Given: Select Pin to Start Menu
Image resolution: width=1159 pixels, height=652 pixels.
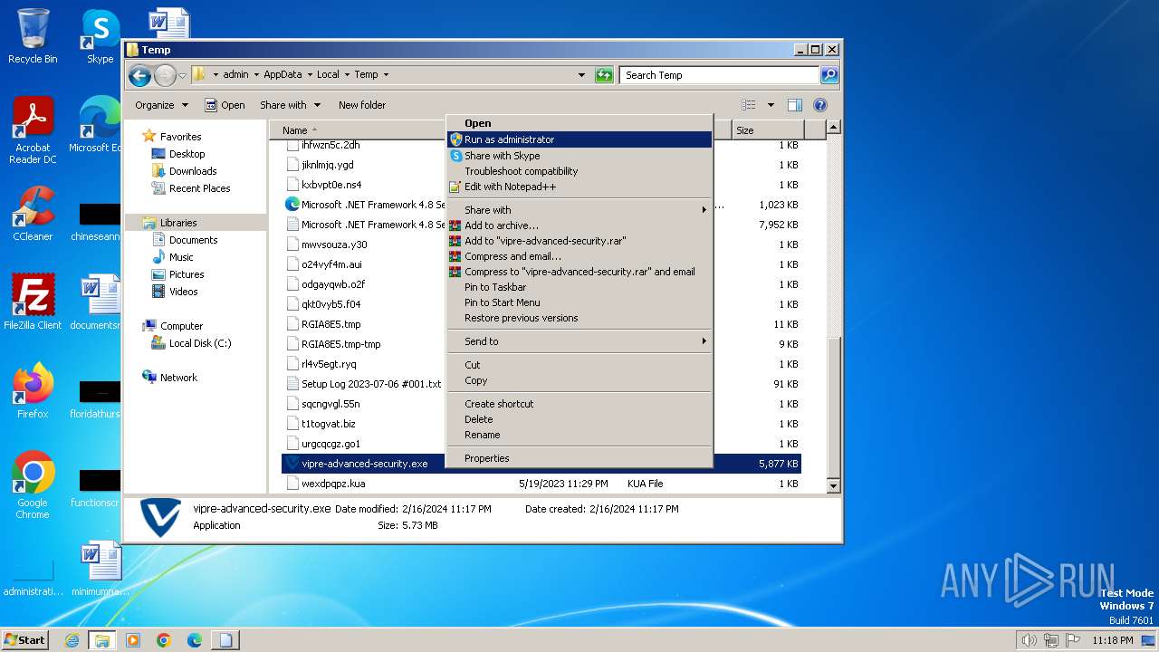Looking at the screenshot, I should [x=579, y=302].
